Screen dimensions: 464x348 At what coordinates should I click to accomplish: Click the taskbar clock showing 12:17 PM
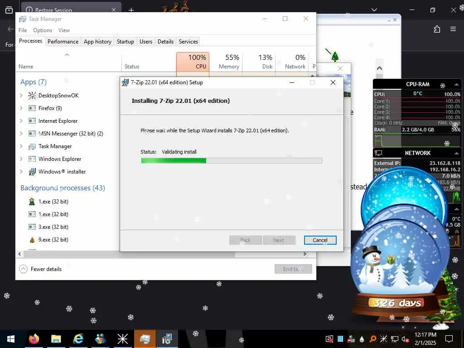click(425, 339)
